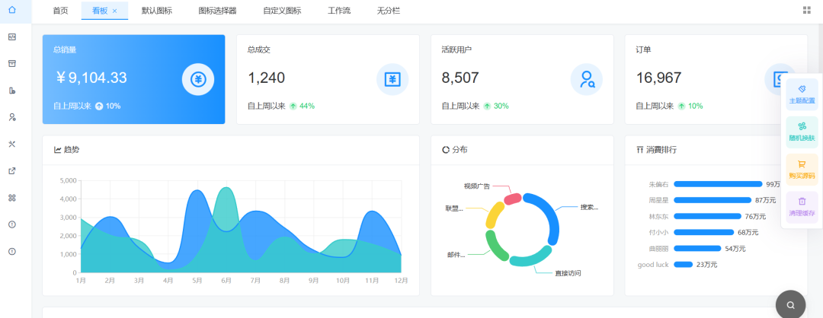Screen dimensions: 823x318
Task: Open the chart-block sidebar icon
Action: click(x=12, y=91)
